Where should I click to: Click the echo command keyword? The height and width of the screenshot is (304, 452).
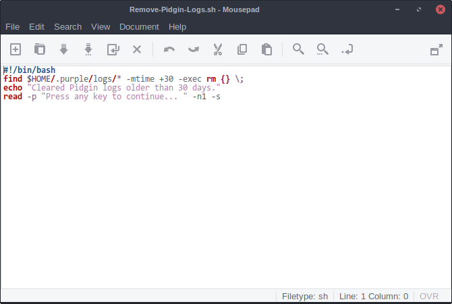coord(13,88)
